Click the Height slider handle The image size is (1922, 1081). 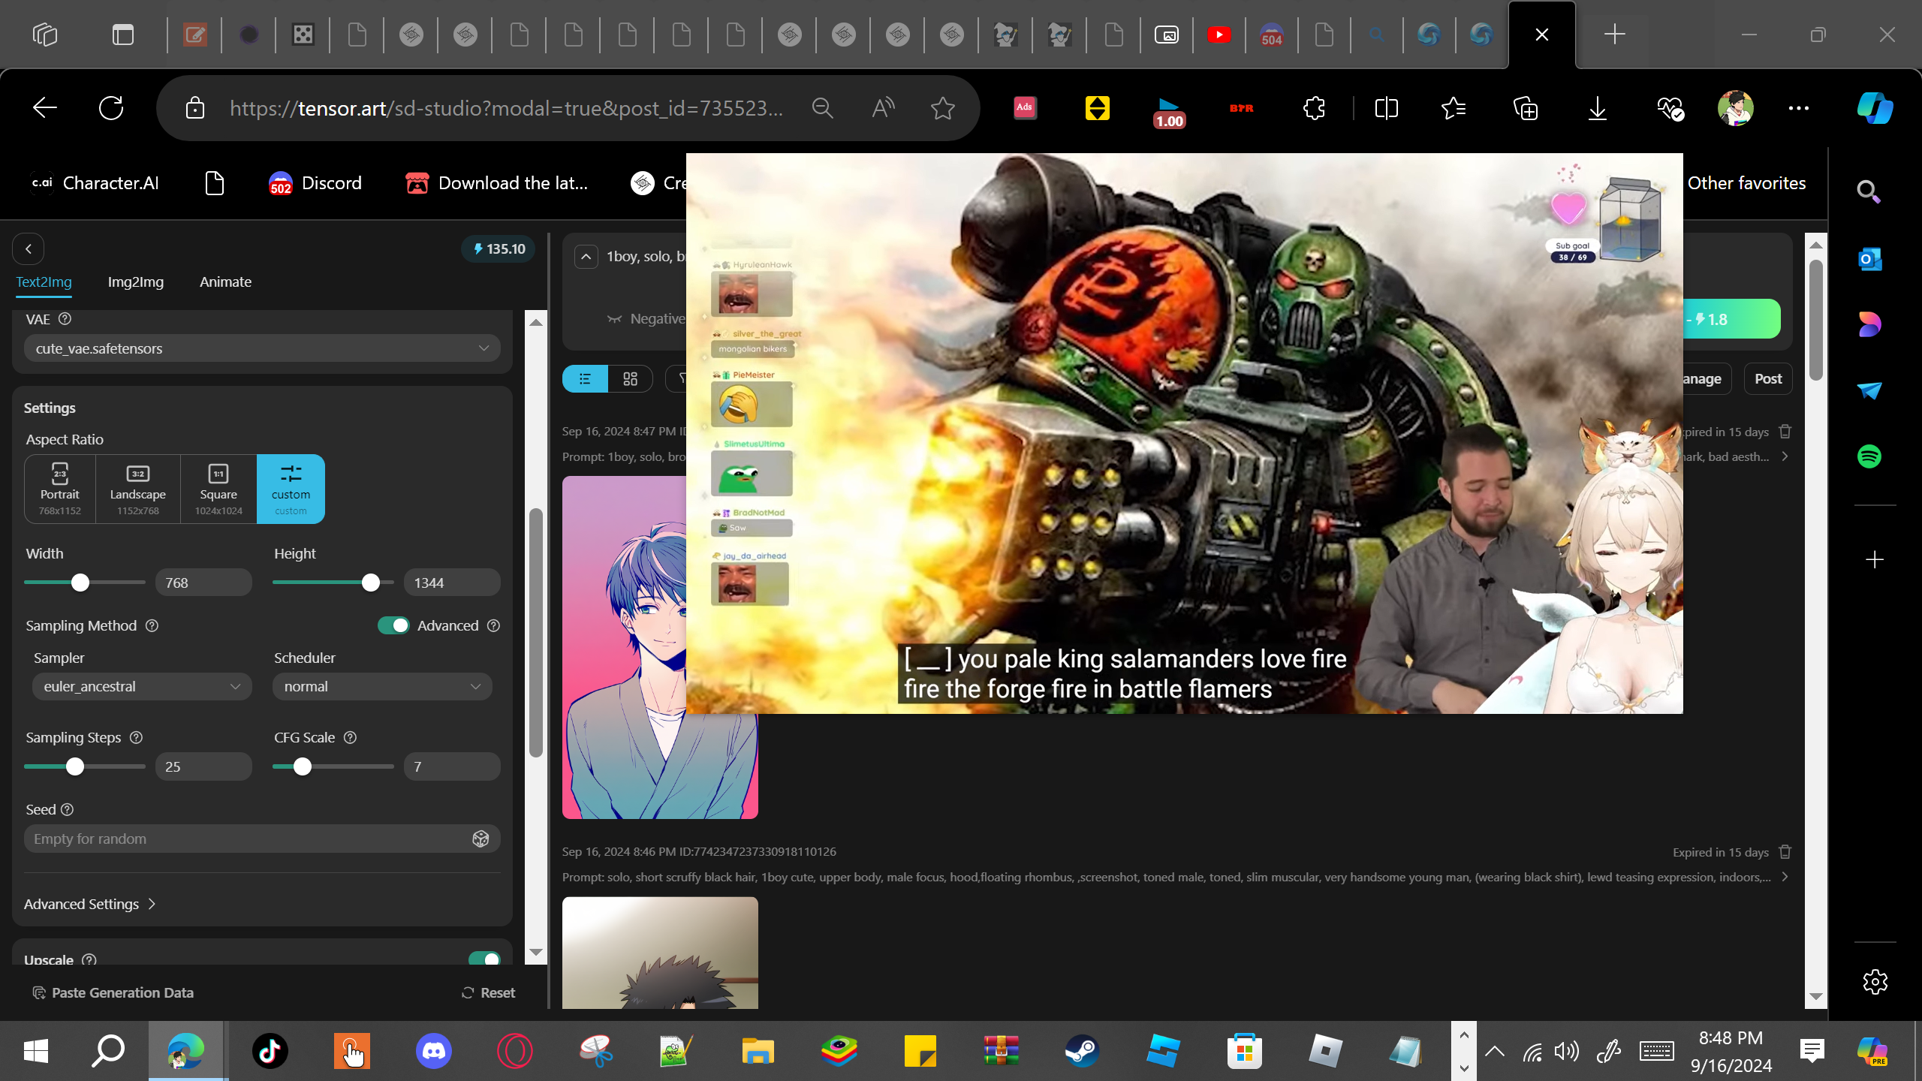[x=371, y=583]
